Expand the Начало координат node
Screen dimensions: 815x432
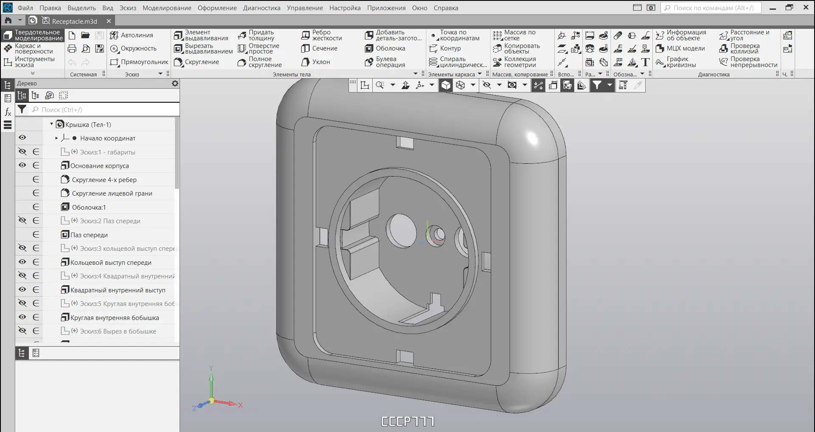click(x=56, y=138)
